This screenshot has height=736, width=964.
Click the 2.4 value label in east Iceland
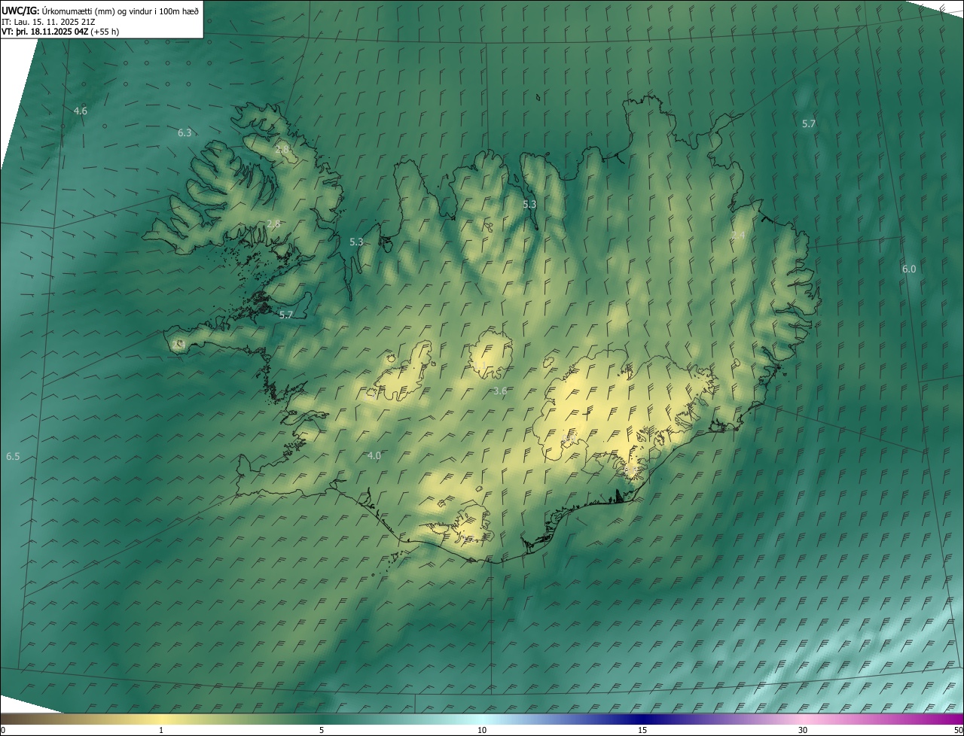(x=738, y=236)
